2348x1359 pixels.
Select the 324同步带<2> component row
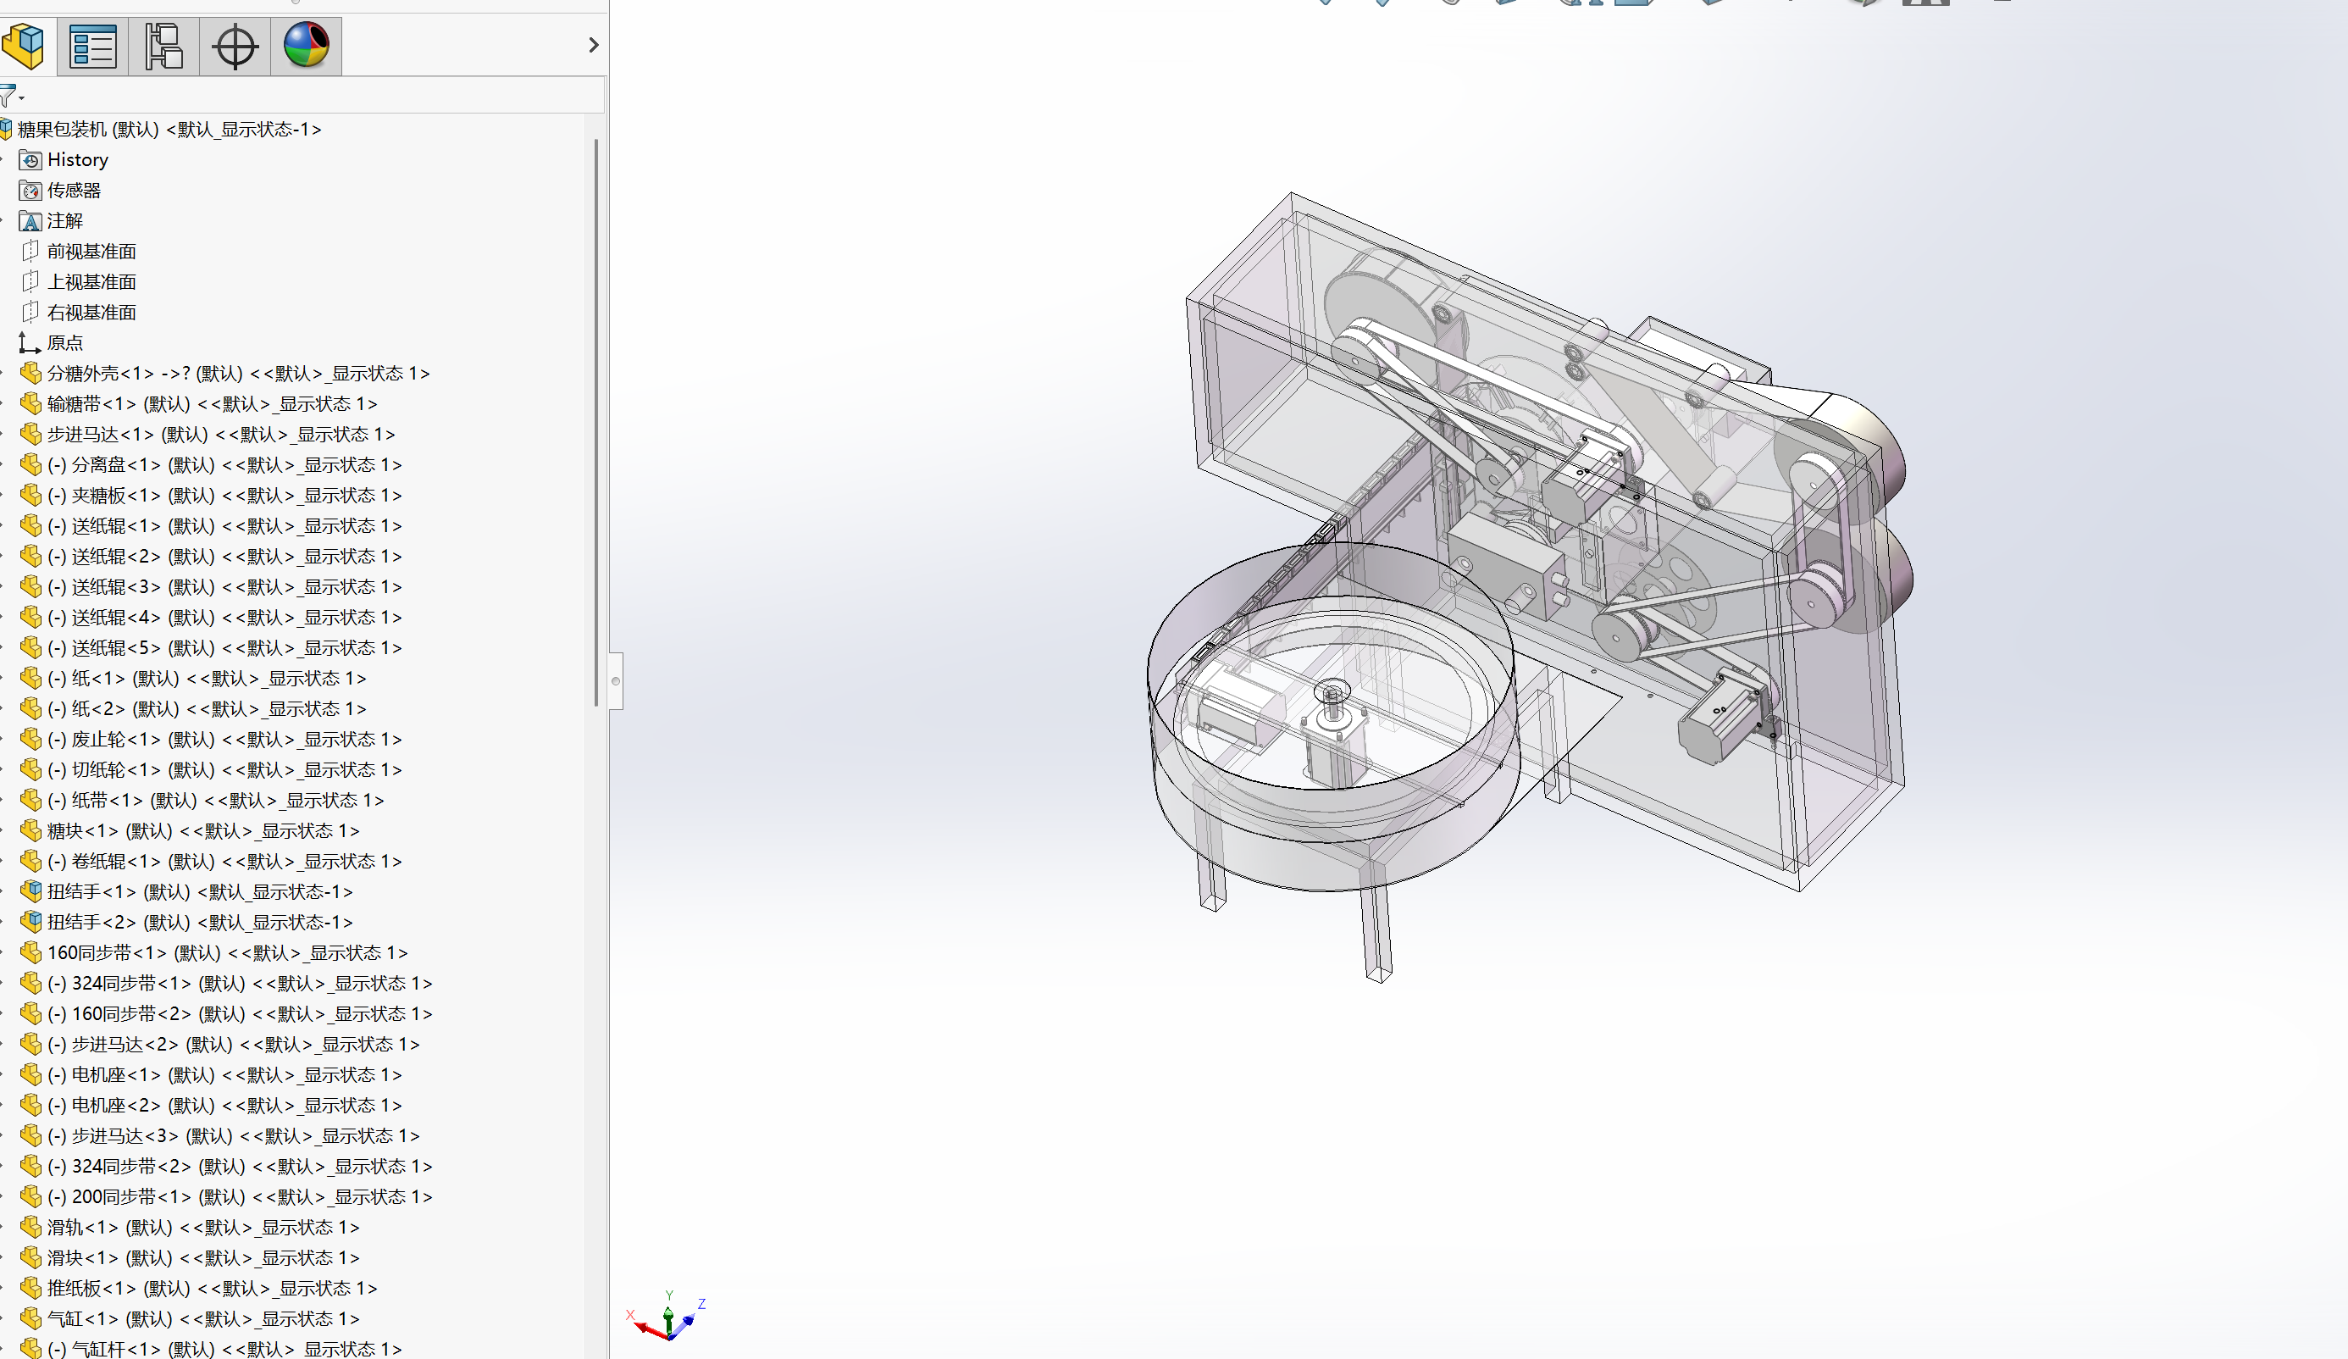click(x=226, y=1167)
